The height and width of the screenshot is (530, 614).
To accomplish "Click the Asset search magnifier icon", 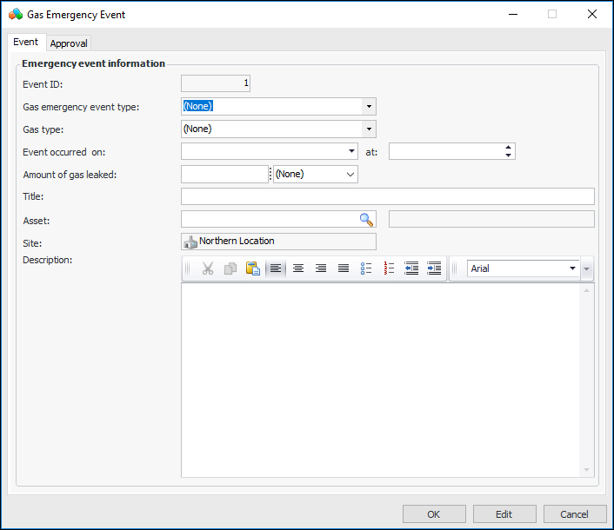I will click(366, 219).
